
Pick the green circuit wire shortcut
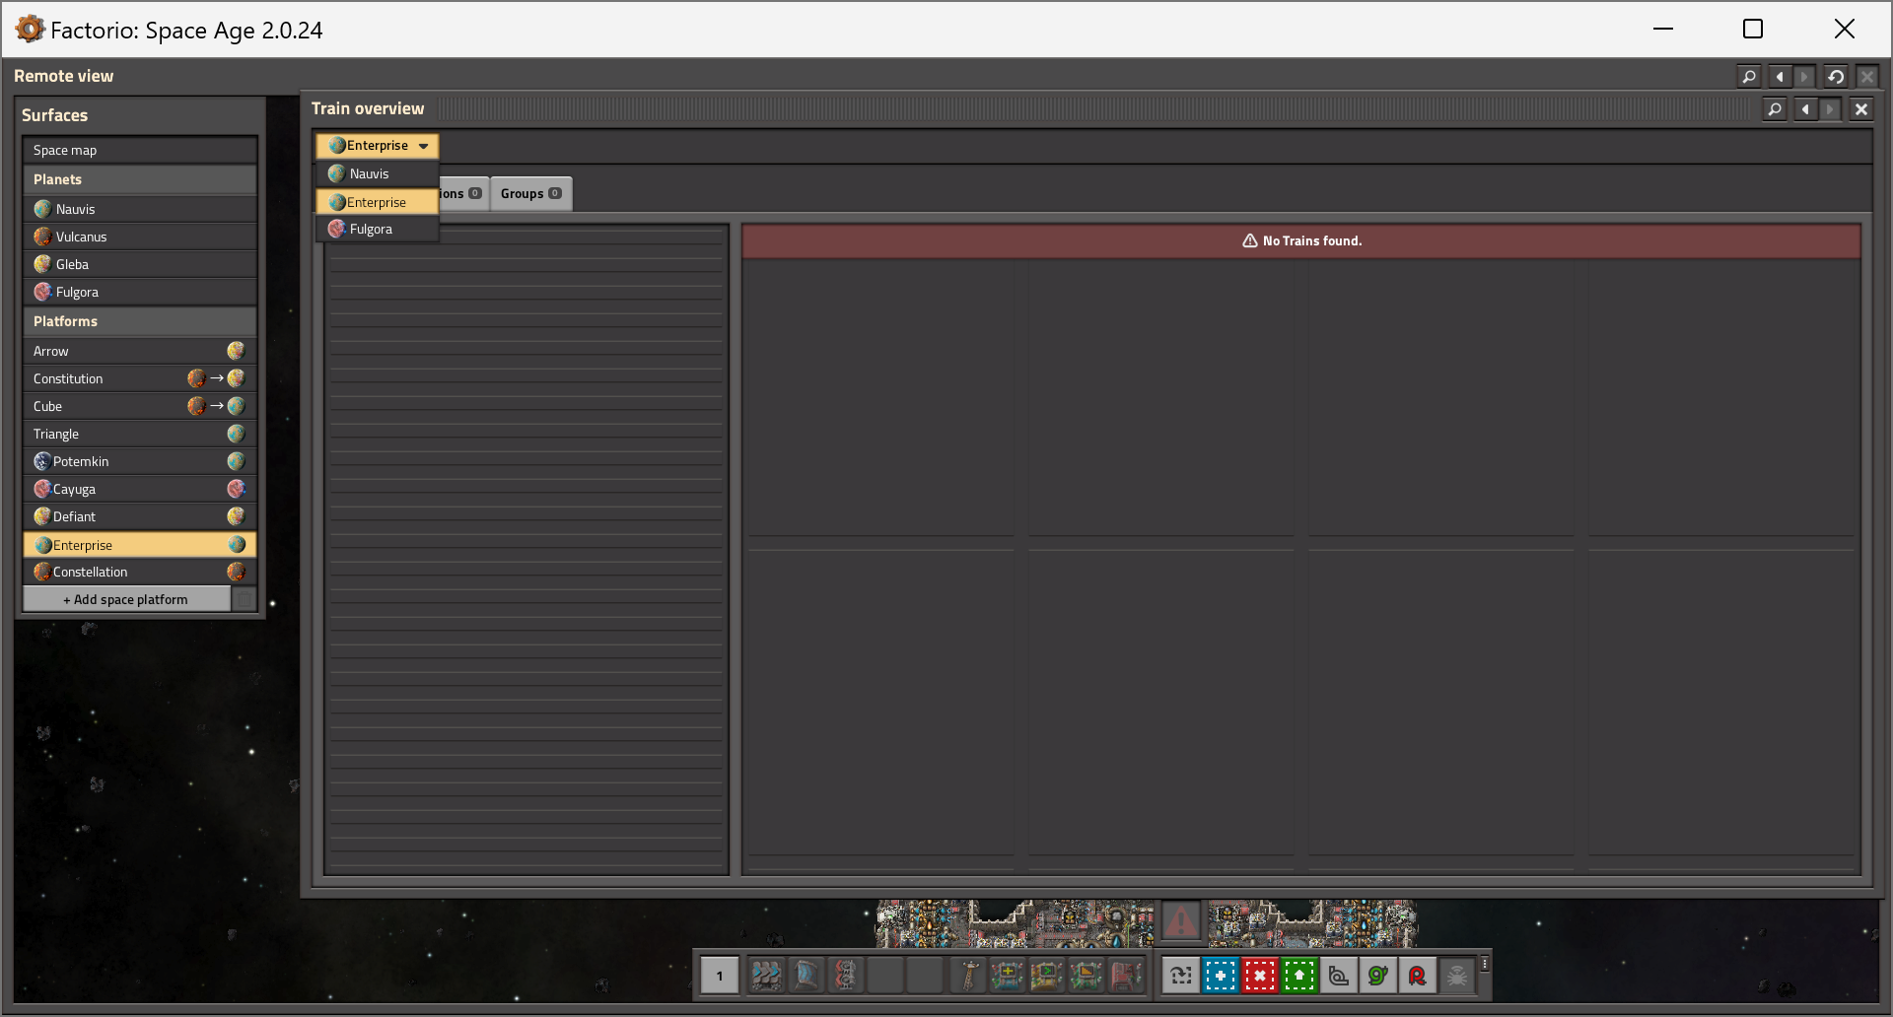(1378, 976)
